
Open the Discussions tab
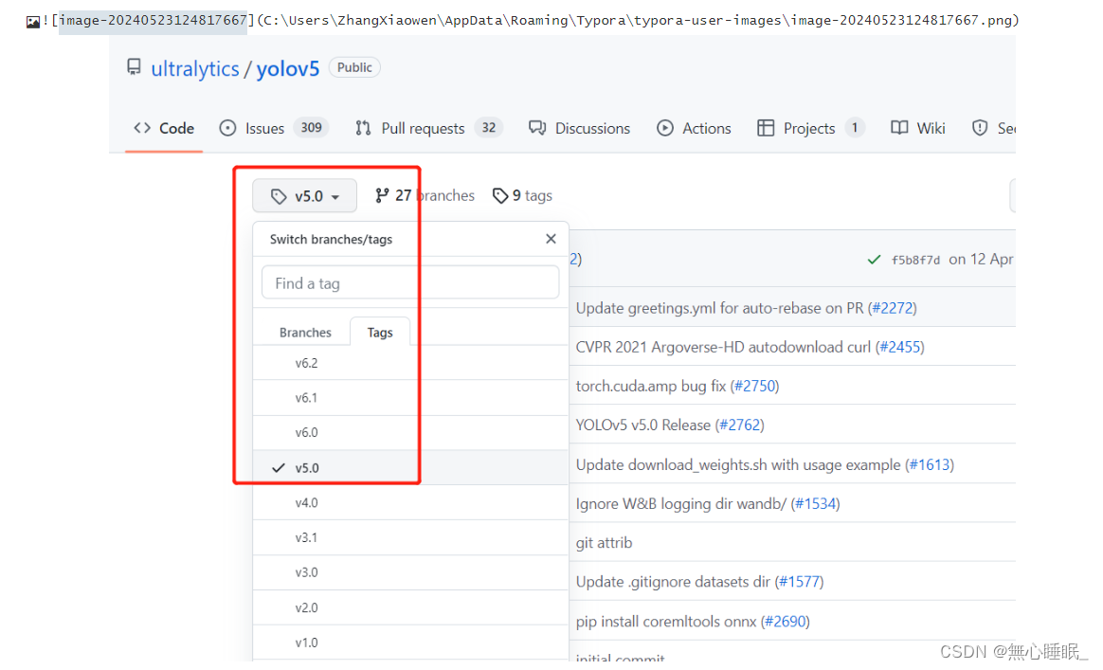[580, 128]
